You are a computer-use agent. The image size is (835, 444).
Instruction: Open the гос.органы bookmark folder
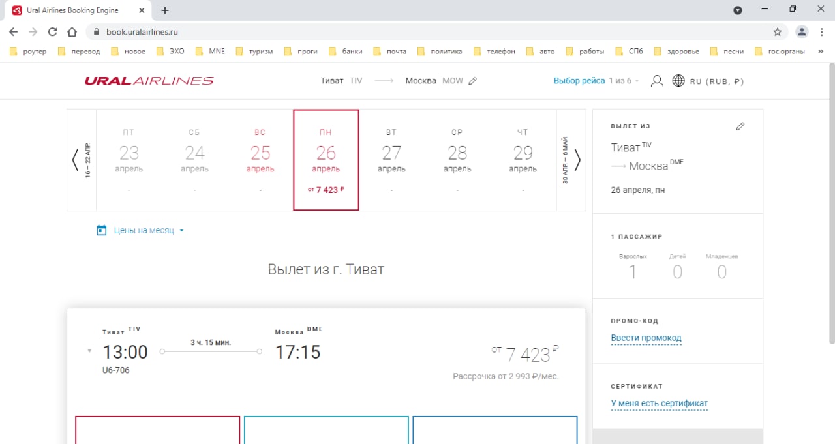[x=779, y=52]
